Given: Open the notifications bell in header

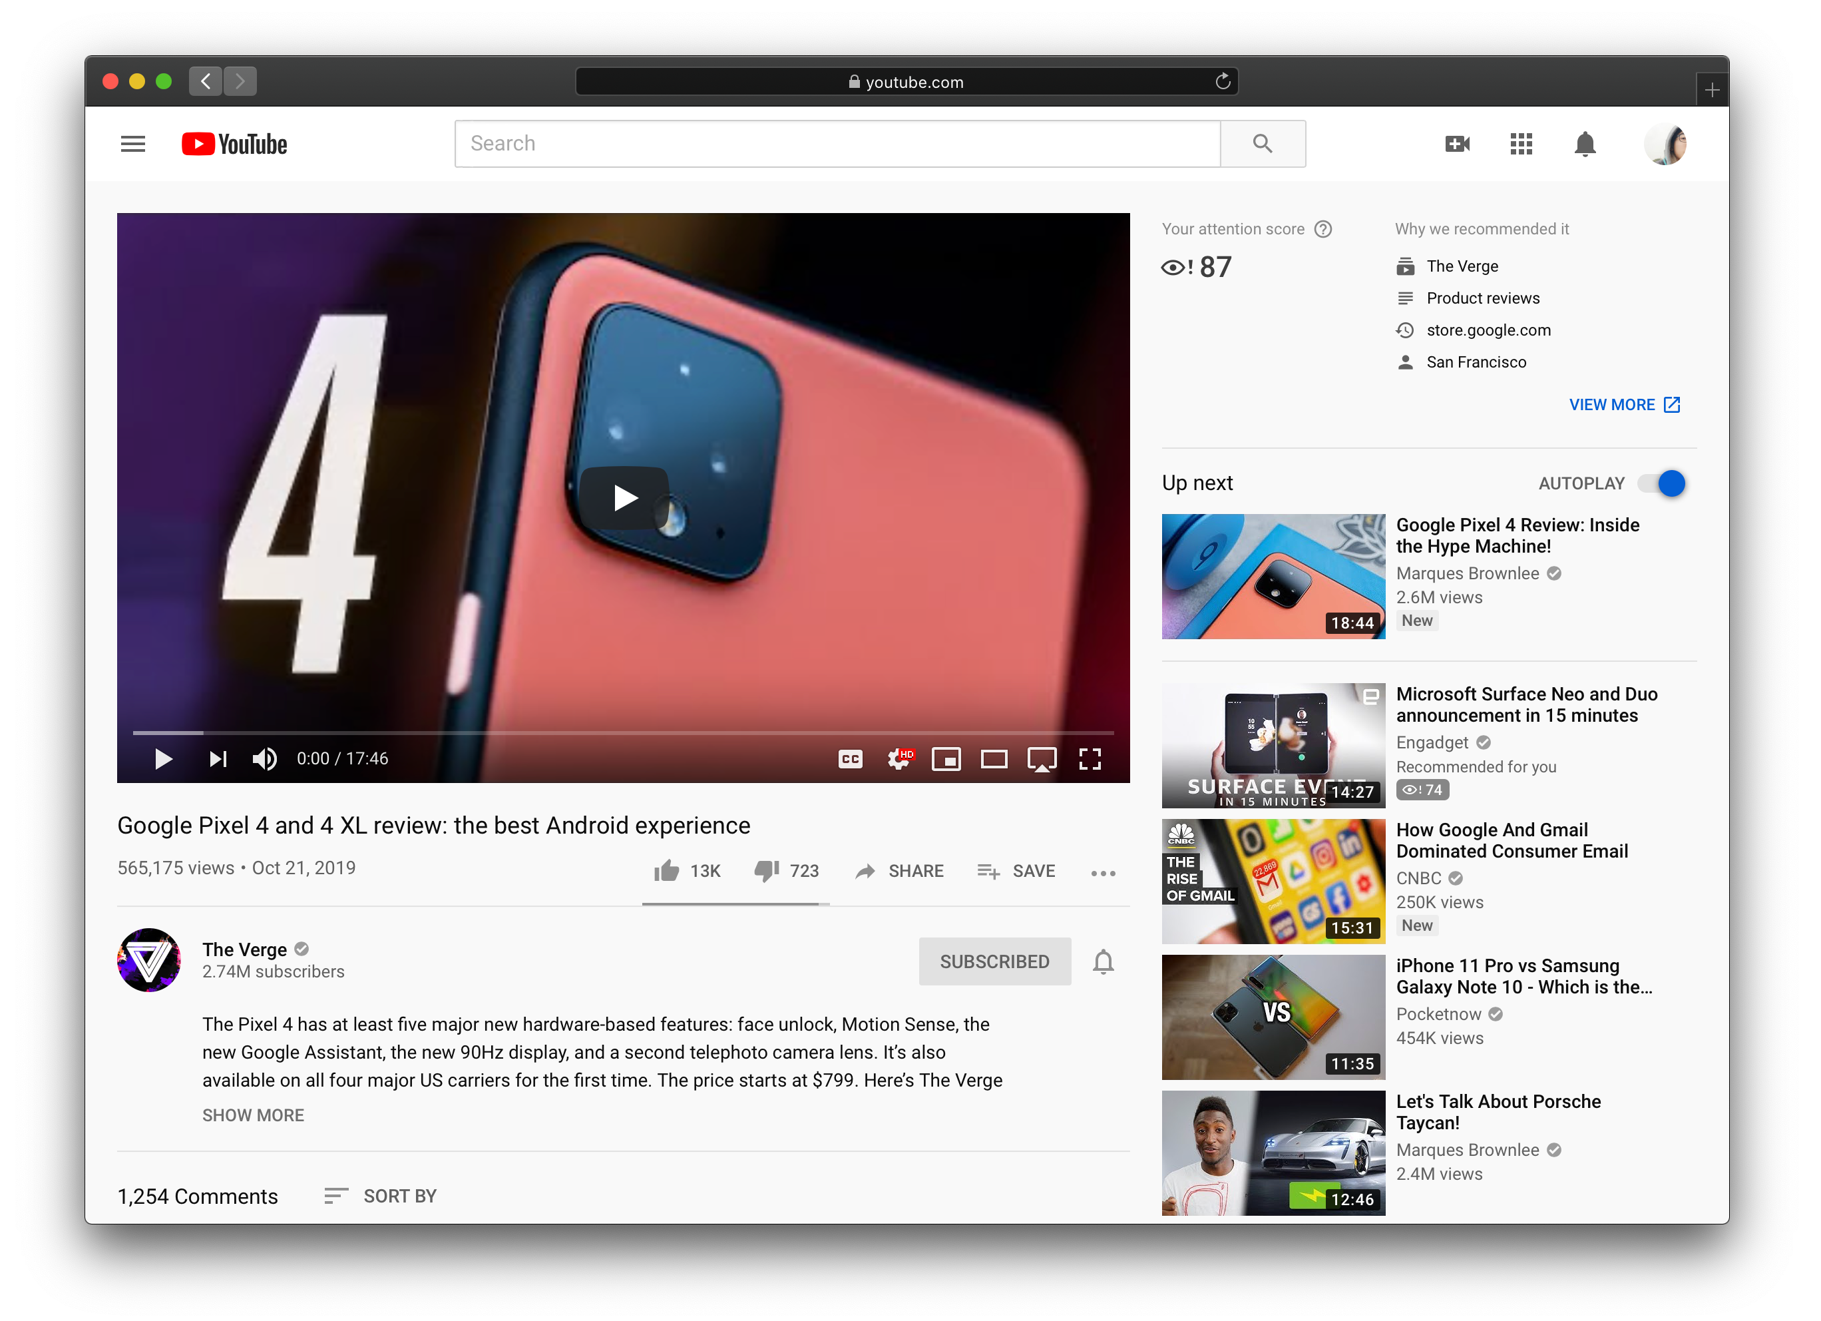Looking at the screenshot, I should [x=1584, y=144].
